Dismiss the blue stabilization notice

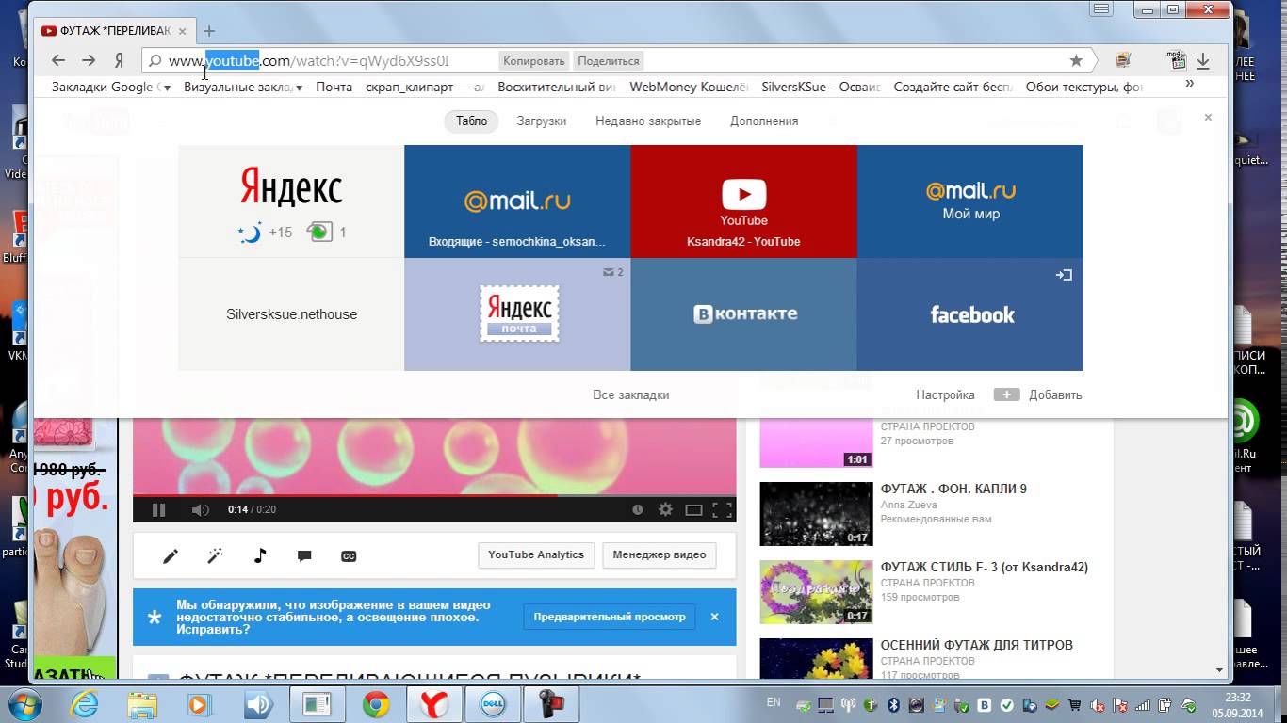pos(714,617)
